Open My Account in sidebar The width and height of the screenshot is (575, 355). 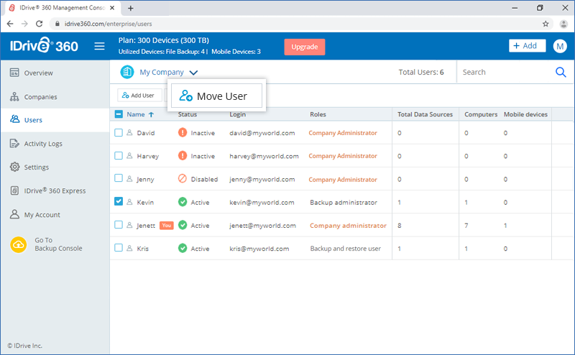pyautogui.click(x=55, y=215)
